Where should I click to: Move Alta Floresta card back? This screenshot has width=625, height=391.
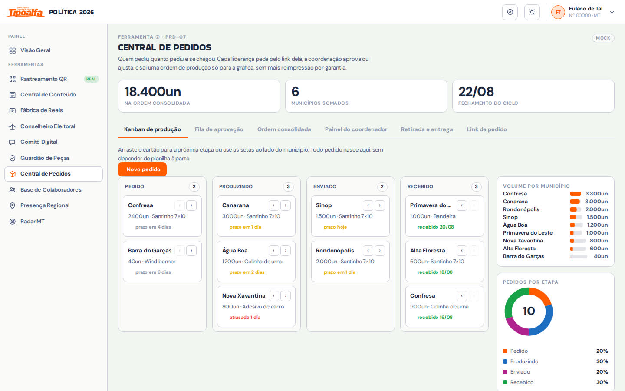point(462,251)
